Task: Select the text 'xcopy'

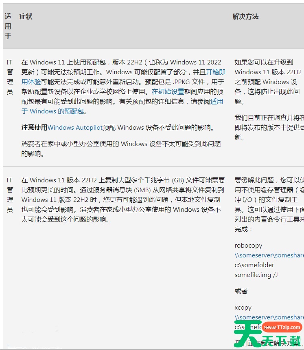Action: click(243, 307)
